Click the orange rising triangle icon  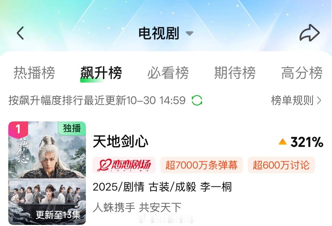pos(283,142)
